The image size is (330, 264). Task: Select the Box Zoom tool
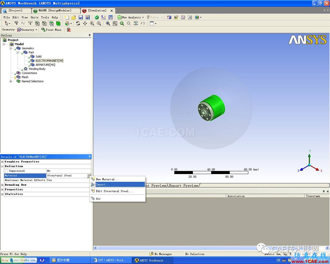(x=99, y=23)
